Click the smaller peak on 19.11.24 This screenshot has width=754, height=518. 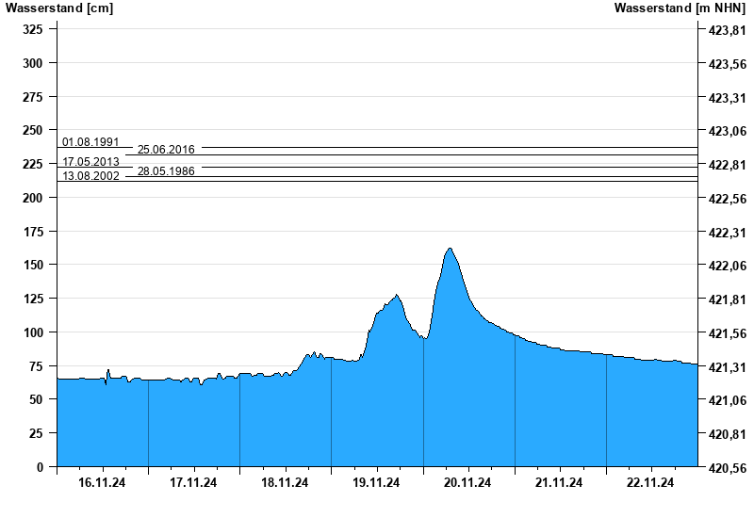tap(396, 296)
